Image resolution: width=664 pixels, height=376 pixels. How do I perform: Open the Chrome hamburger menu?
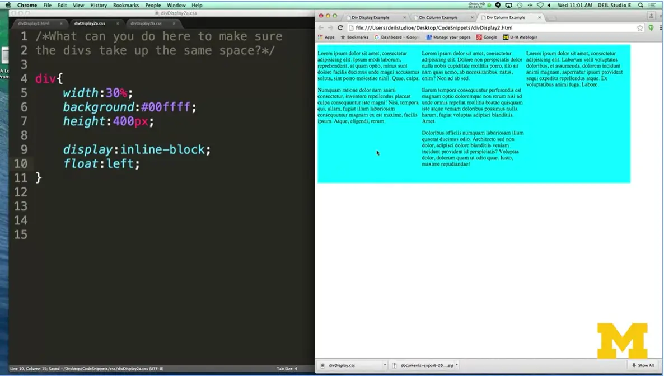(x=661, y=27)
